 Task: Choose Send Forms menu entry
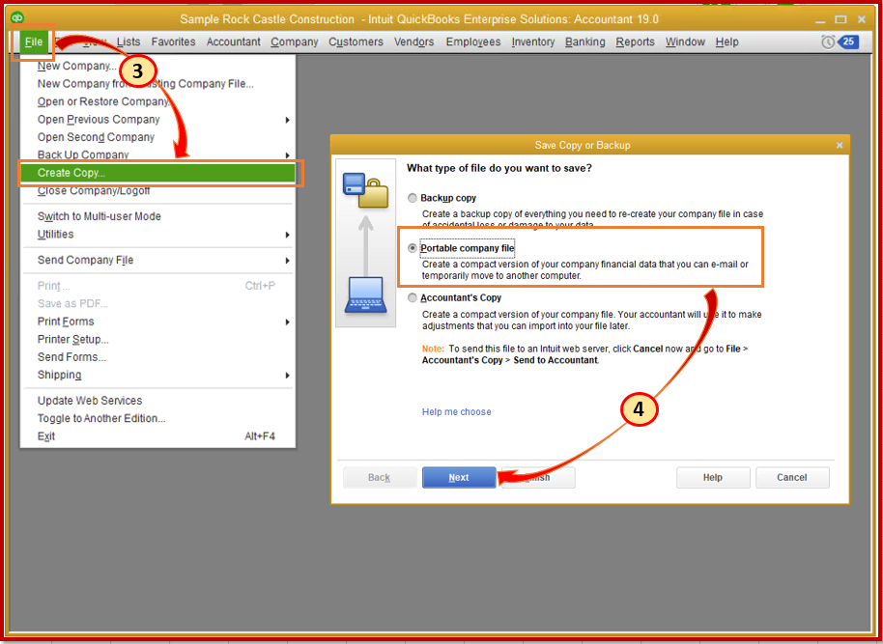71,357
